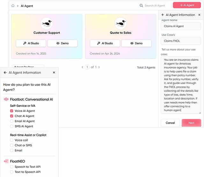Screen dimensions: 204x177
Task: Click the Quote to Sales bird logo
Action: coord(121,24)
